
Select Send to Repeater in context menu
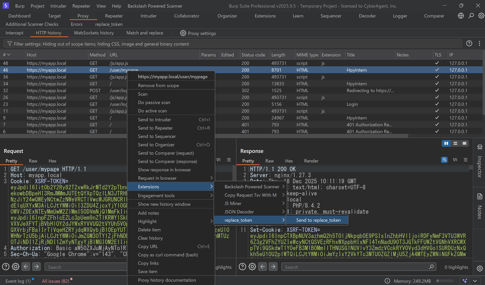point(155,128)
